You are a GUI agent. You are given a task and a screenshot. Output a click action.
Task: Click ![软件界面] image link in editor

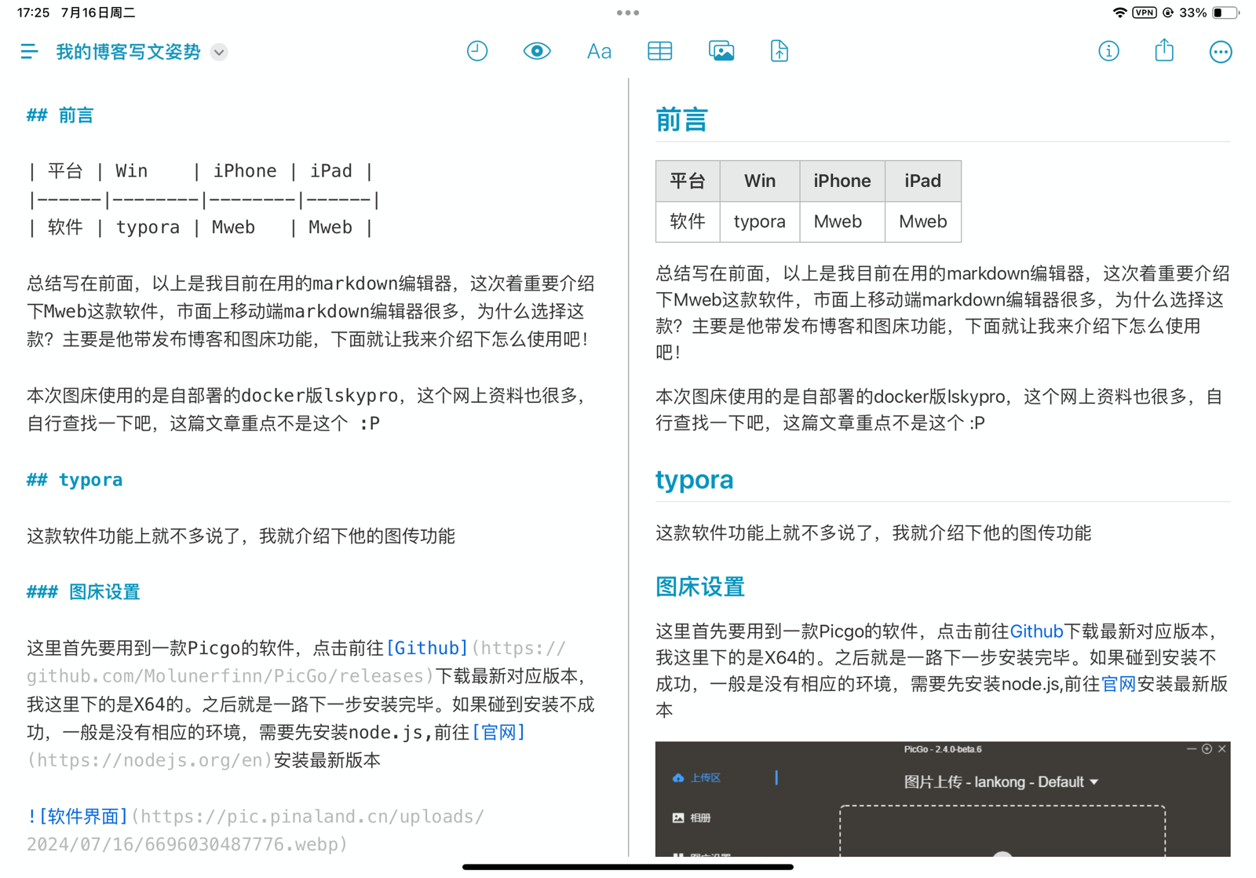coord(77,816)
